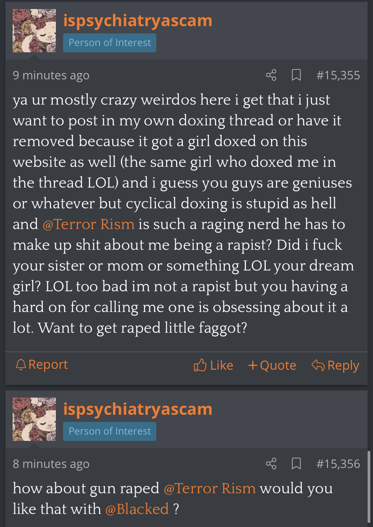
Task: Reply to the first post
Action: pos(336,365)
